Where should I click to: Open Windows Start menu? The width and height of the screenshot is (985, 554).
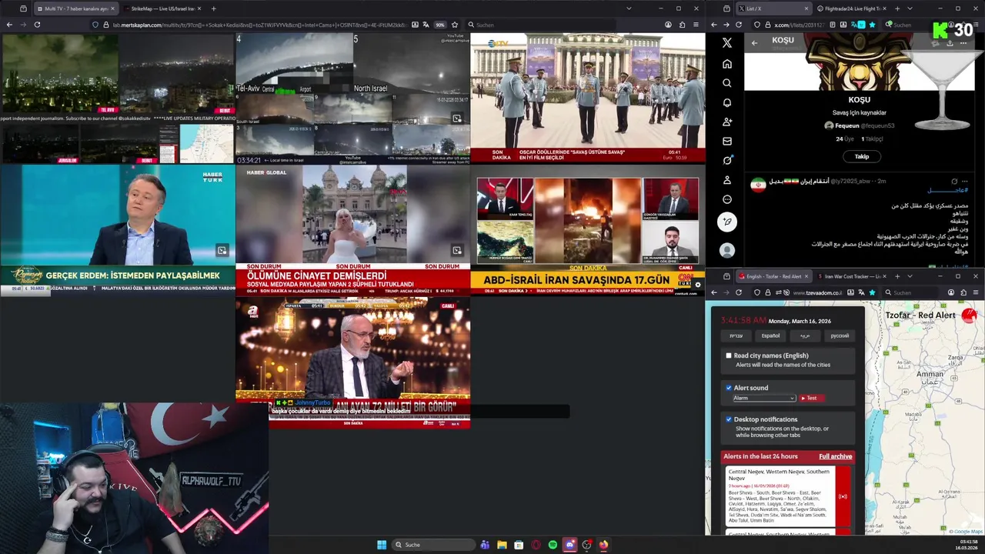click(382, 545)
